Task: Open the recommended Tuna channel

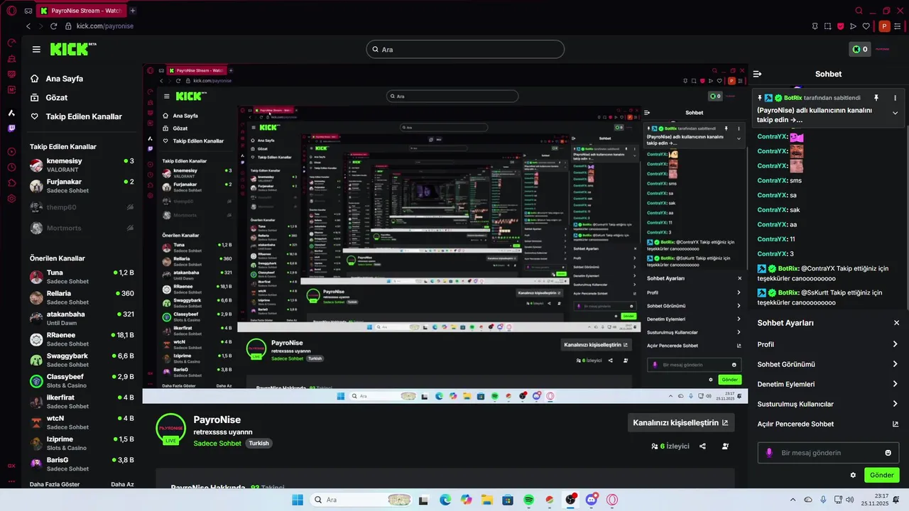Action: pos(82,277)
